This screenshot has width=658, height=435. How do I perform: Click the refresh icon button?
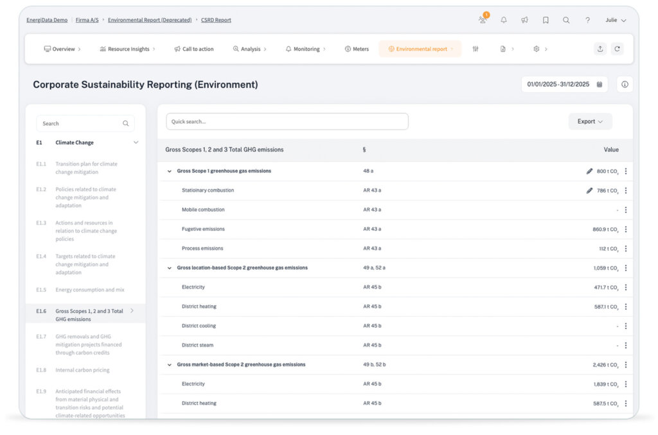[x=617, y=49]
